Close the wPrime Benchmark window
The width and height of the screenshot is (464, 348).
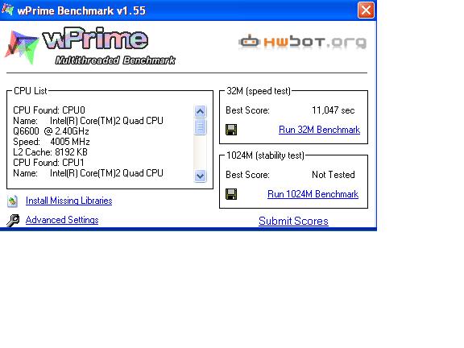[366, 10]
